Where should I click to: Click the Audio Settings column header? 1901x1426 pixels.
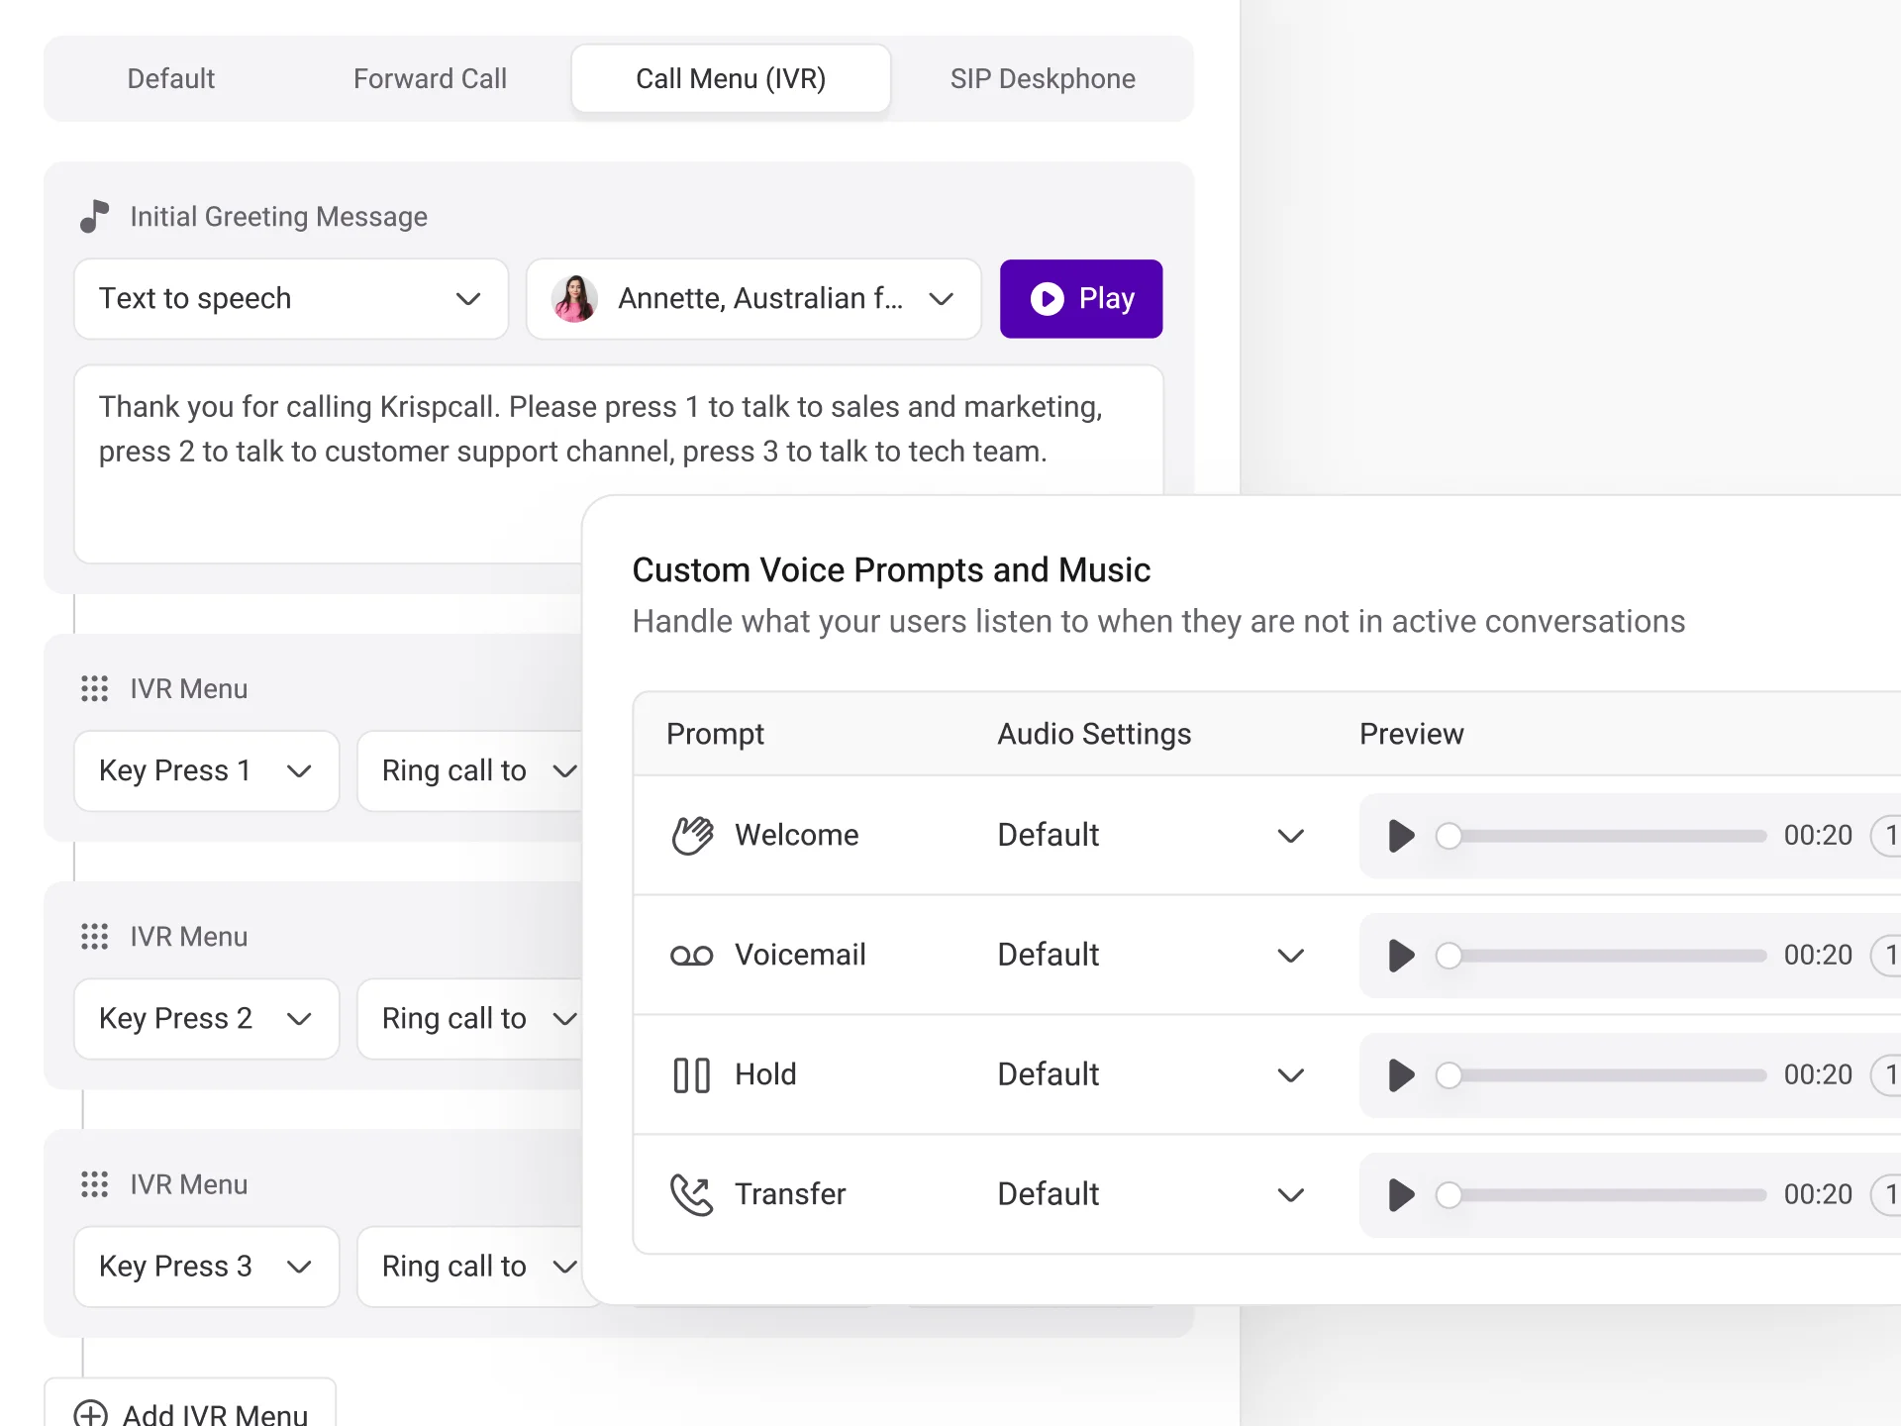click(1094, 734)
